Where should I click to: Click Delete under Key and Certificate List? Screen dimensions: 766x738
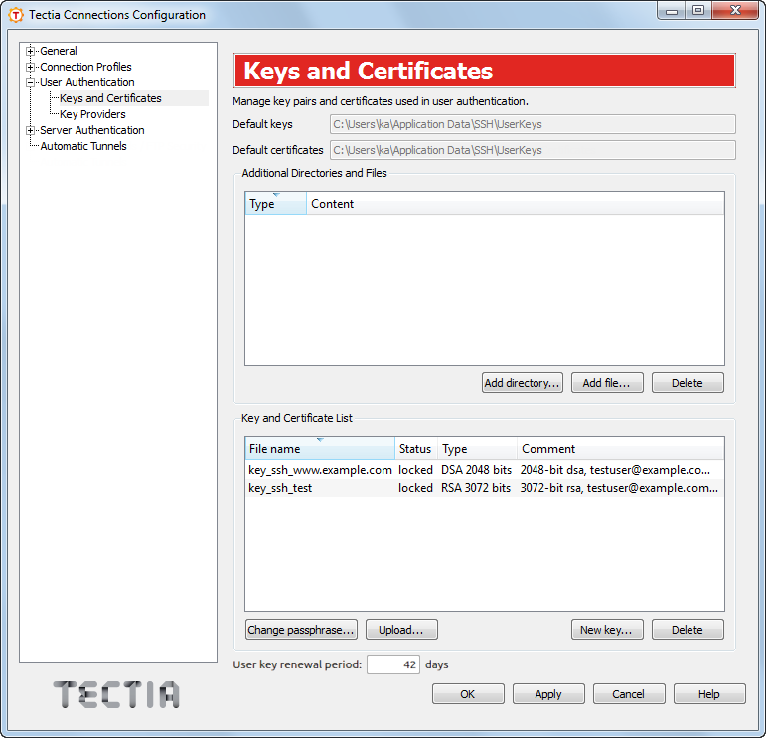pyautogui.click(x=688, y=630)
